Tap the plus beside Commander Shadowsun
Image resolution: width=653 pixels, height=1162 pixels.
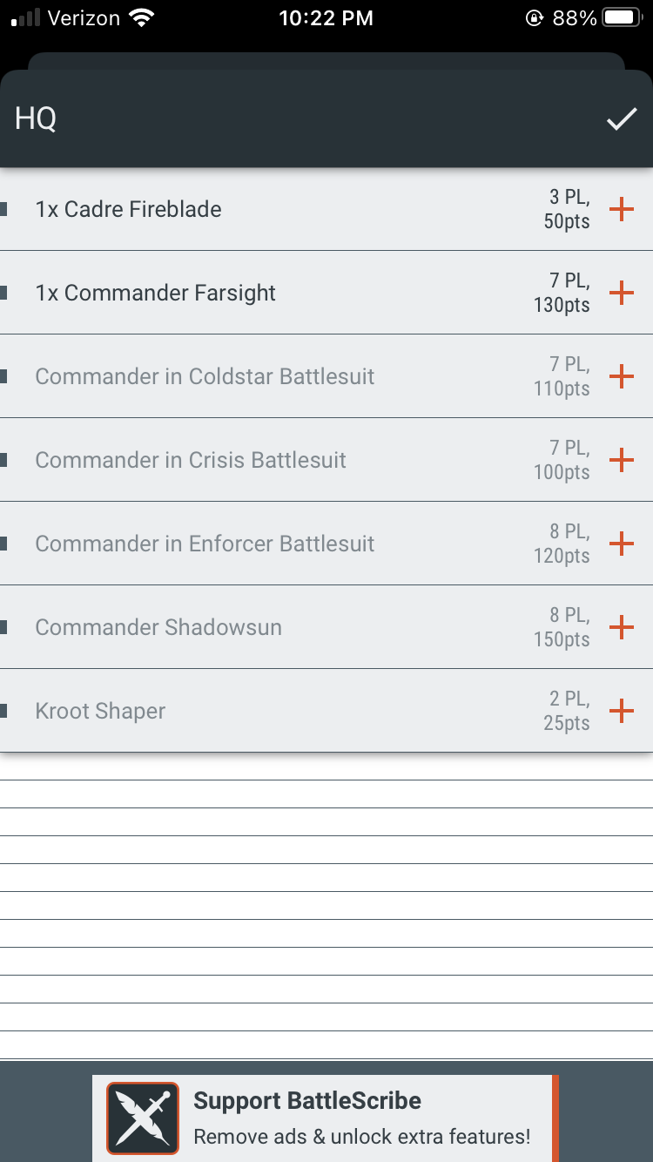click(621, 627)
